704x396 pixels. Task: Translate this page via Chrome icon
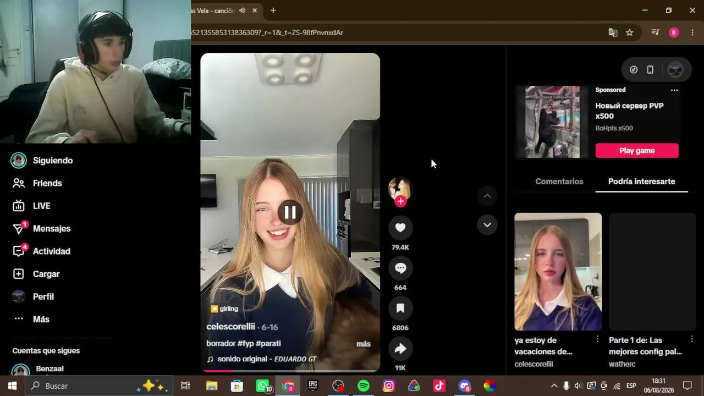(x=613, y=32)
